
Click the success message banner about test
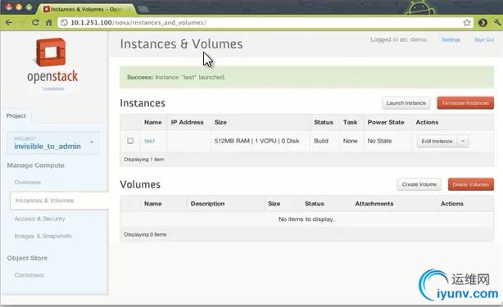(306, 77)
